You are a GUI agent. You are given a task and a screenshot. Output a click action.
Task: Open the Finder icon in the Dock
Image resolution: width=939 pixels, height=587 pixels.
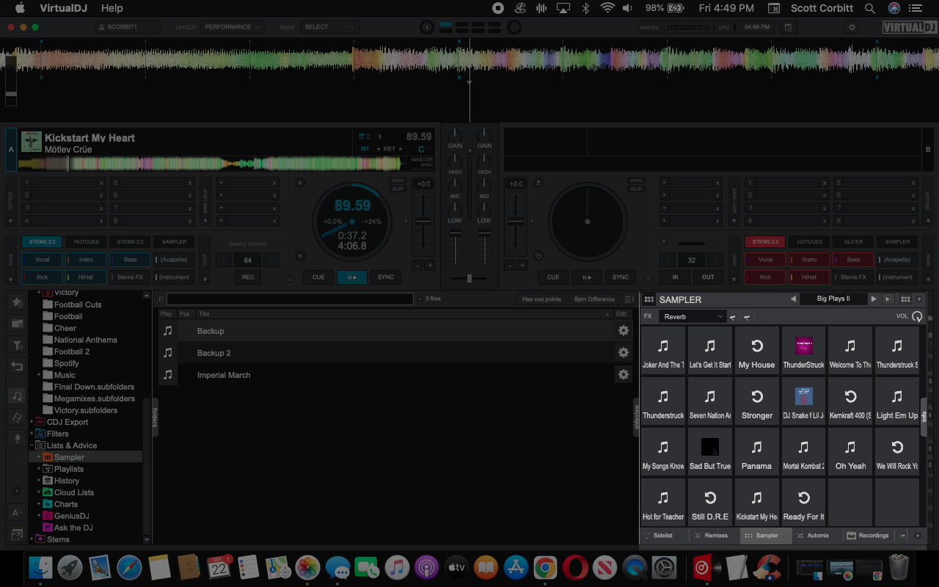40,567
